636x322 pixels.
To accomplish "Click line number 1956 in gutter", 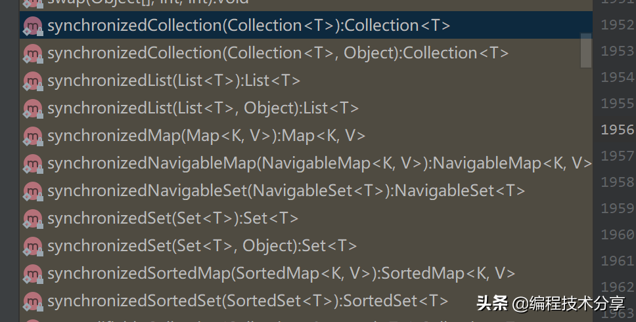I will click(617, 129).
